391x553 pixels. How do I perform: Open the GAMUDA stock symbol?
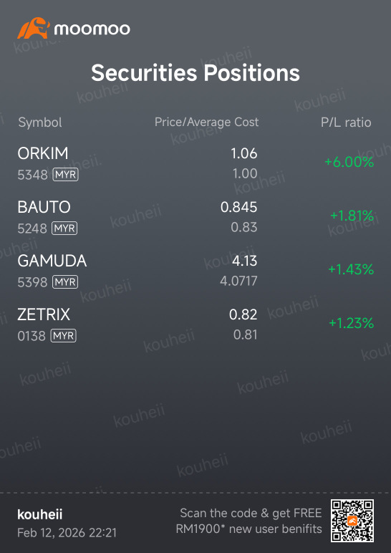52,261
